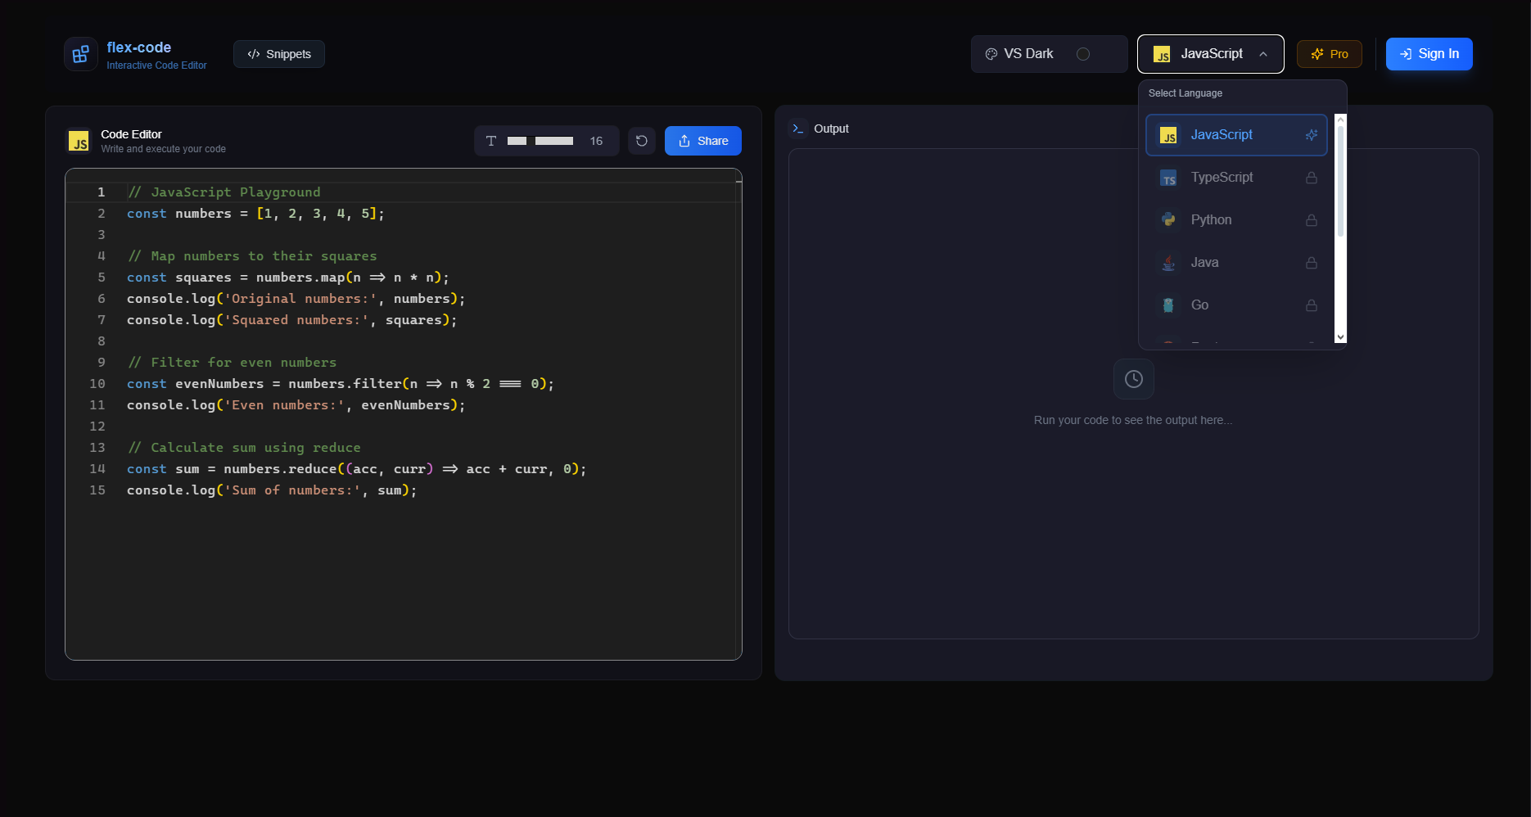Image resolution: width=1531 pixels, height=817 pixels.
Task: Collapse the JavaScript language dropdown
Action: pos(1210,54)
